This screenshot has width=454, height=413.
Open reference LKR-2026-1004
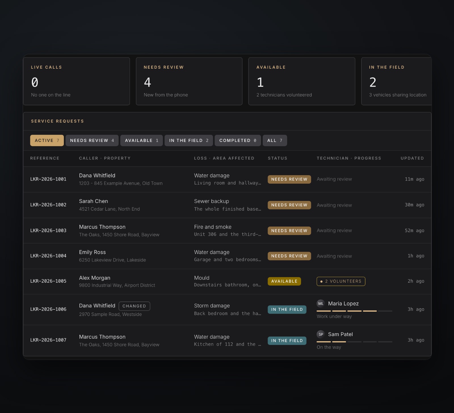(x=48, y=256)
